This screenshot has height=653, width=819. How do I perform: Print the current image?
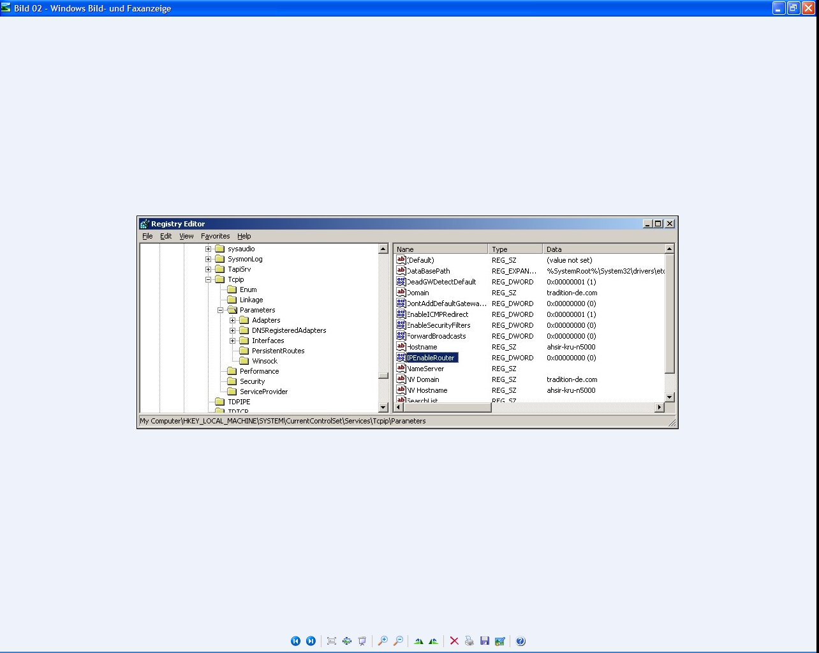coord(469,641)
